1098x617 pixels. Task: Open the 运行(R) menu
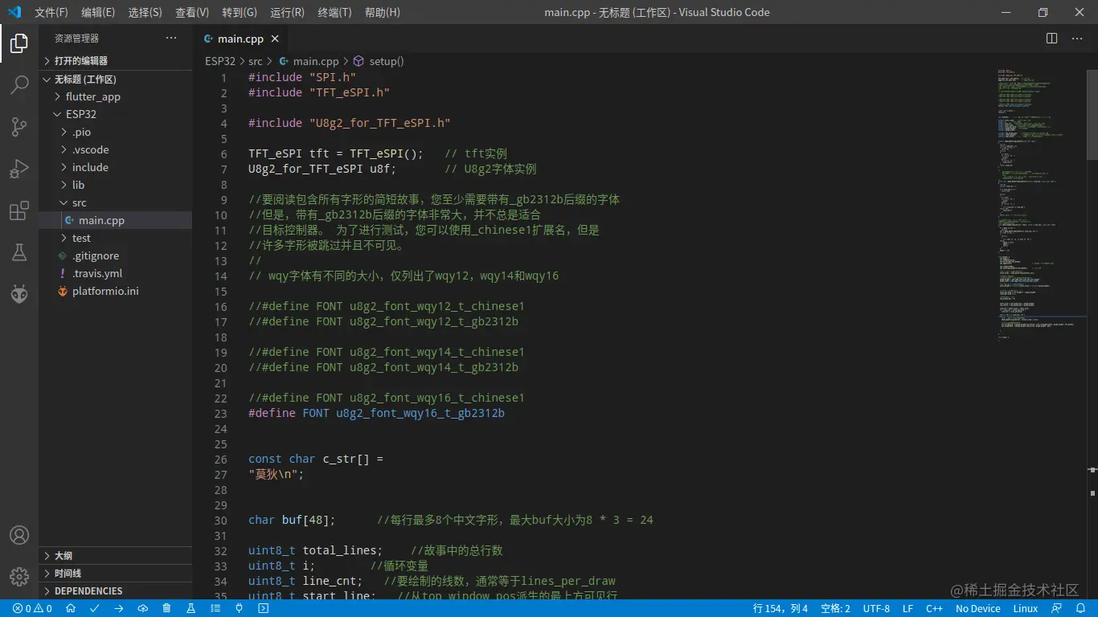[287, 12]
